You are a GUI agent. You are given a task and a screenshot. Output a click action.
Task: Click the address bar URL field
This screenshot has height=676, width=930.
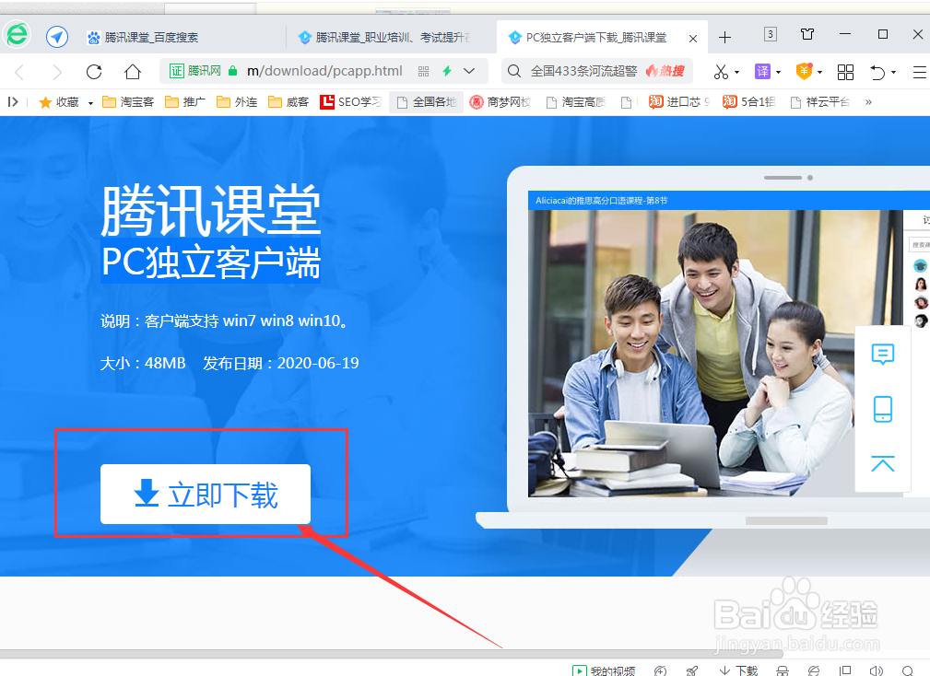pyautogui.click(x=324, y=71)
